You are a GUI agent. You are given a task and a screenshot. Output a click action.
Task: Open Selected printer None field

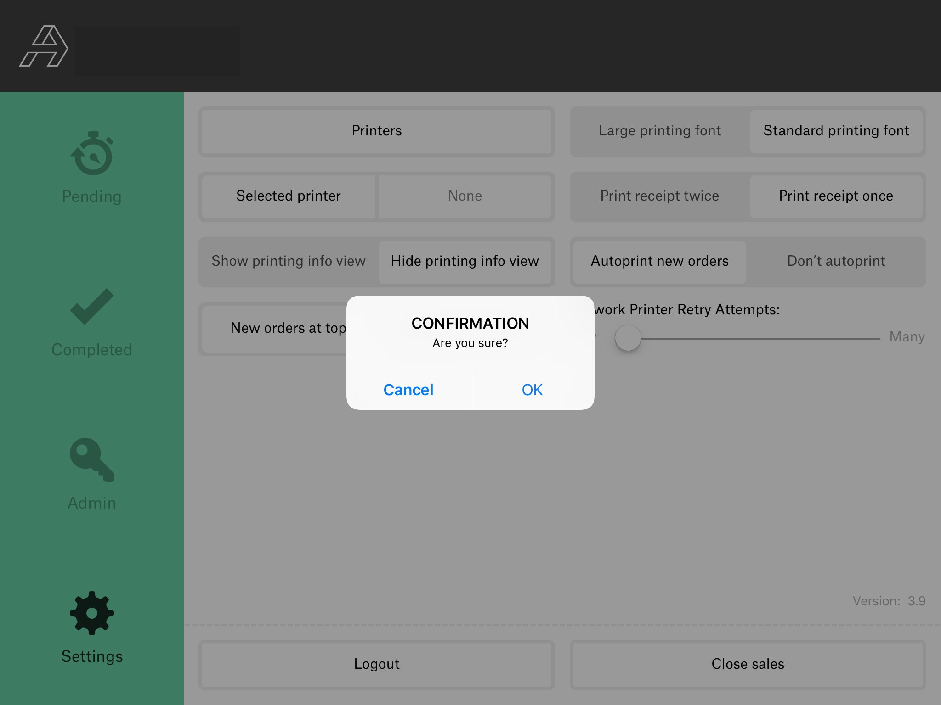click(465, 196)
